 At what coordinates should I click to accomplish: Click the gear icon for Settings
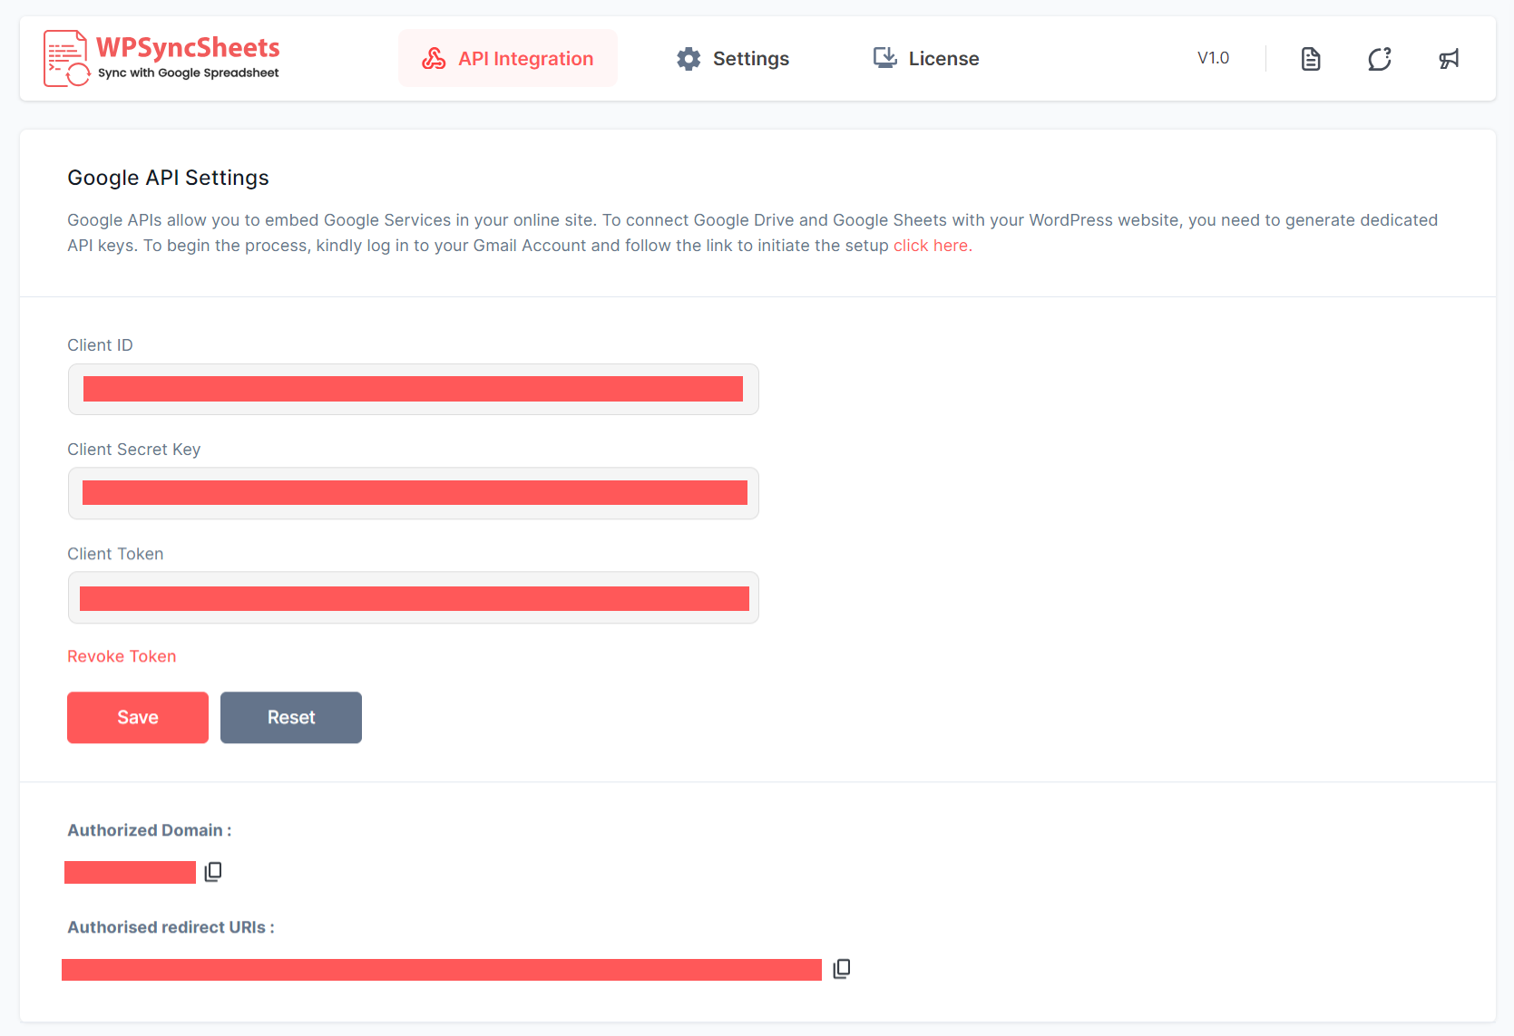tap(689, 59)
